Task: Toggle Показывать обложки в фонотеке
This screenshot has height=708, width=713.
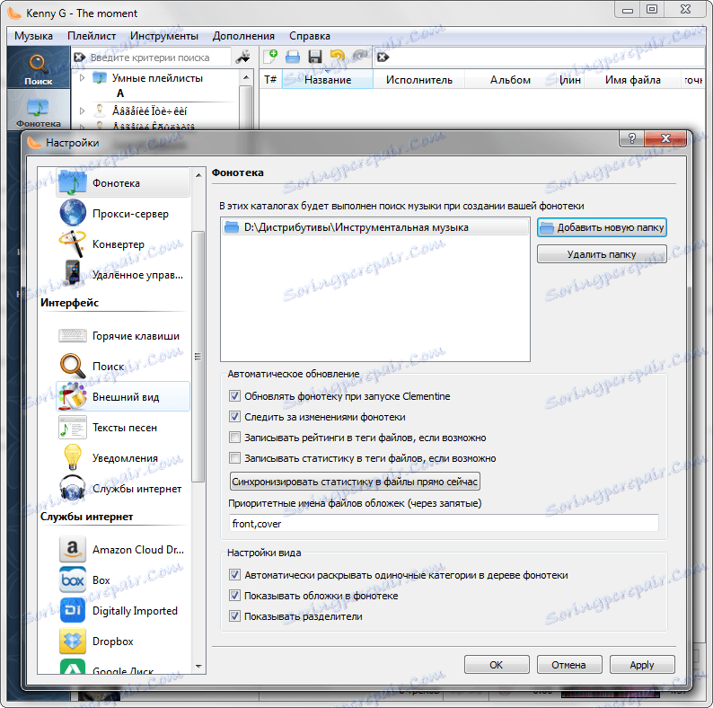Action: (x=234, y=595)
